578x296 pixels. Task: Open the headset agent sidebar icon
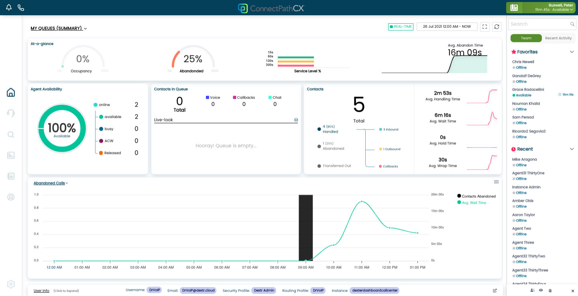click(x=11, y=113)
